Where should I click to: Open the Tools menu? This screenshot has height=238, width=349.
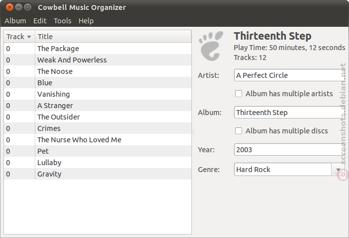(x=63, y=21)
